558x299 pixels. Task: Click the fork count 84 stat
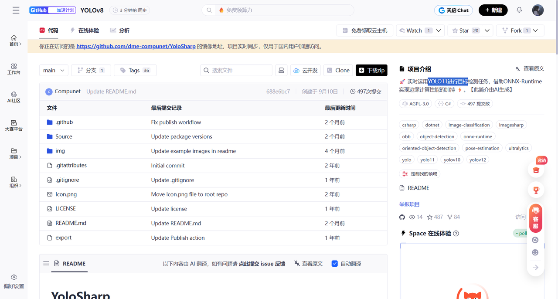pyautogui.click(x=453, y=217)
